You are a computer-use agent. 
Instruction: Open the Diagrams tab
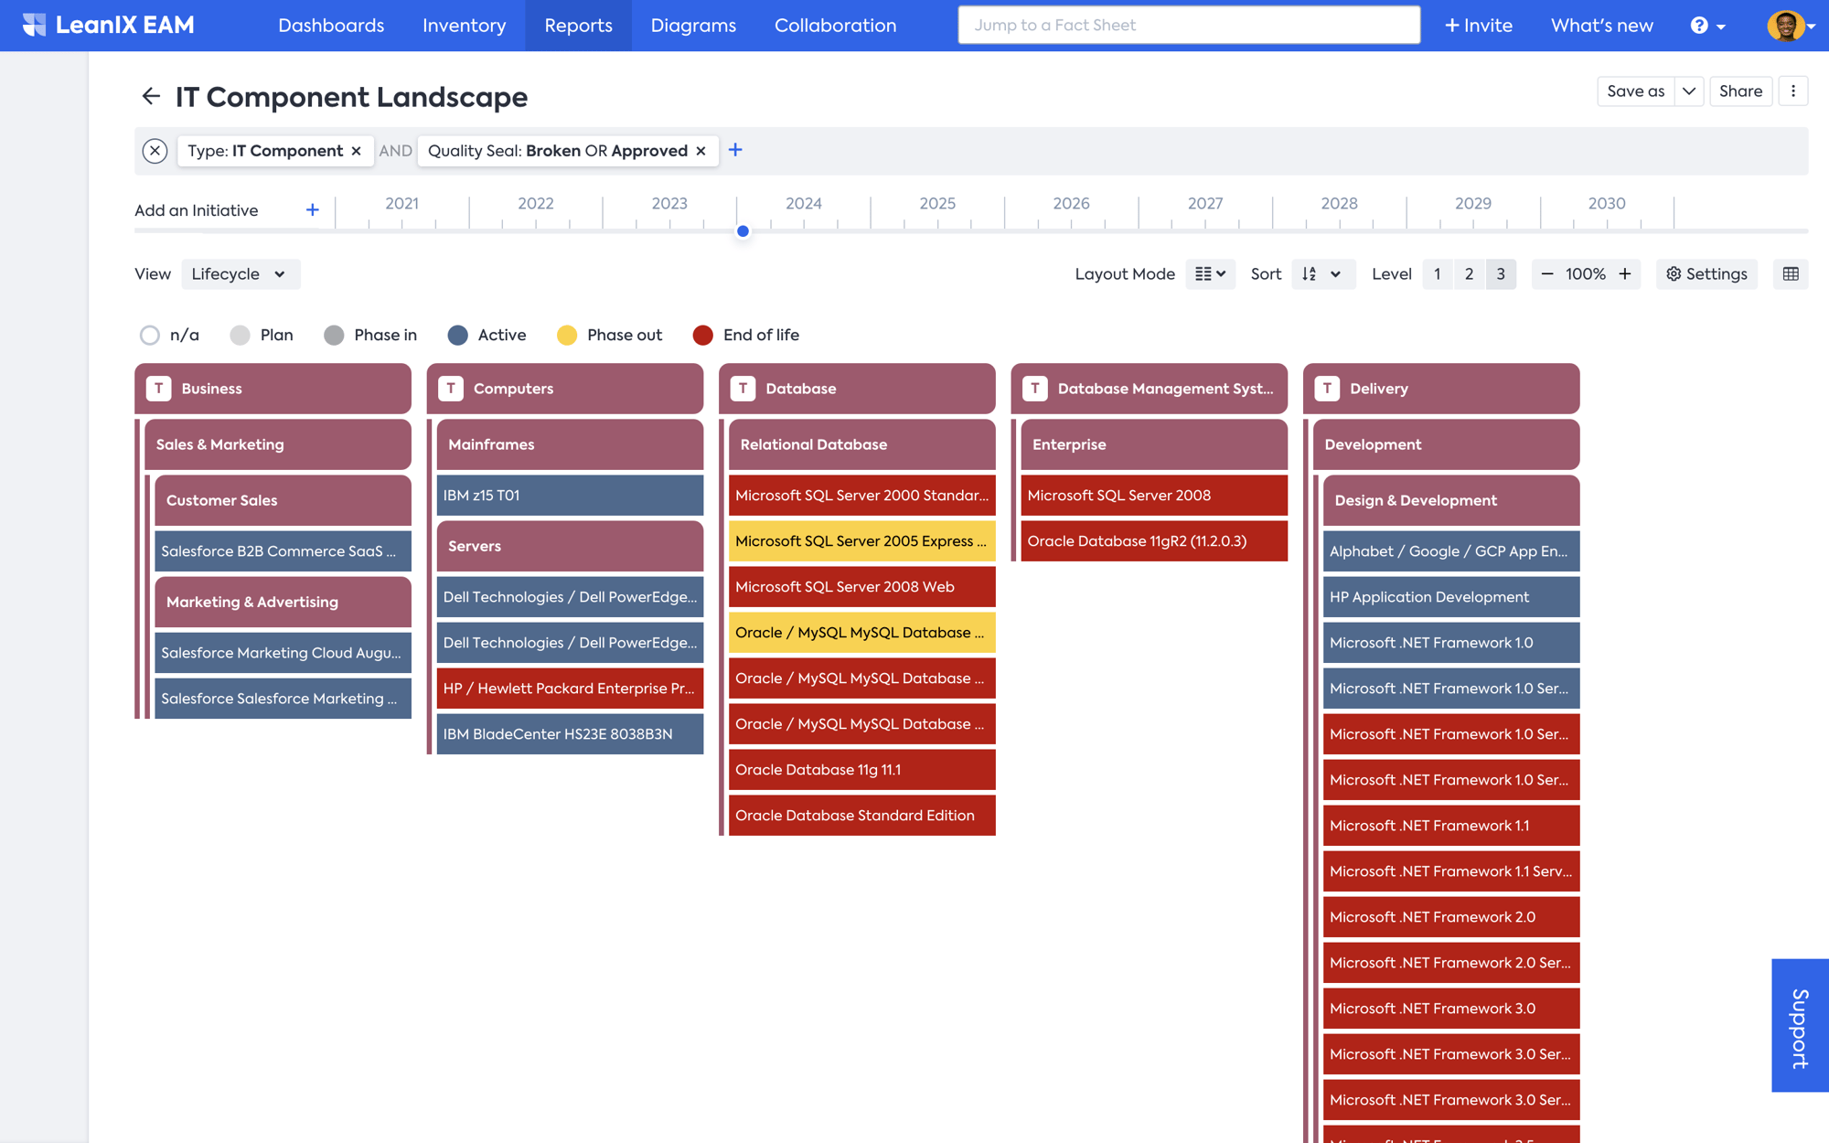coord(693,26)
